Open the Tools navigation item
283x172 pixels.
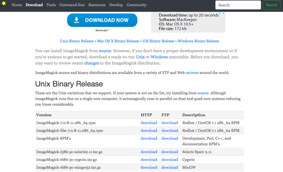[51, 5]
